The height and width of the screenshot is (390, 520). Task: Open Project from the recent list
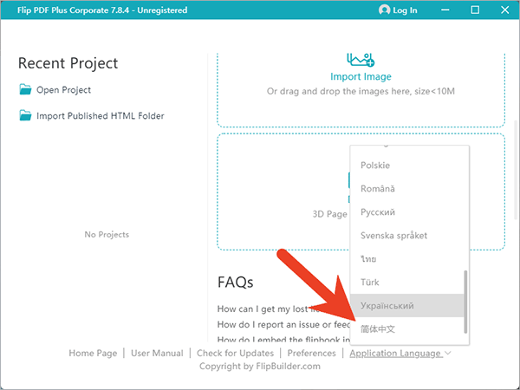(x=63, y=90)
